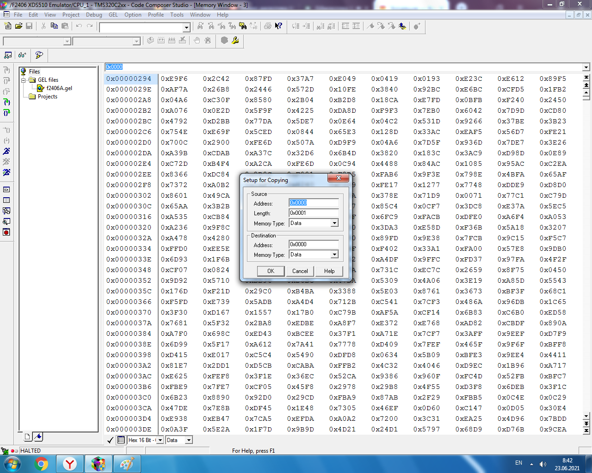
Task: Click the Undo arrow icon
Action: [x=79, y=26]
